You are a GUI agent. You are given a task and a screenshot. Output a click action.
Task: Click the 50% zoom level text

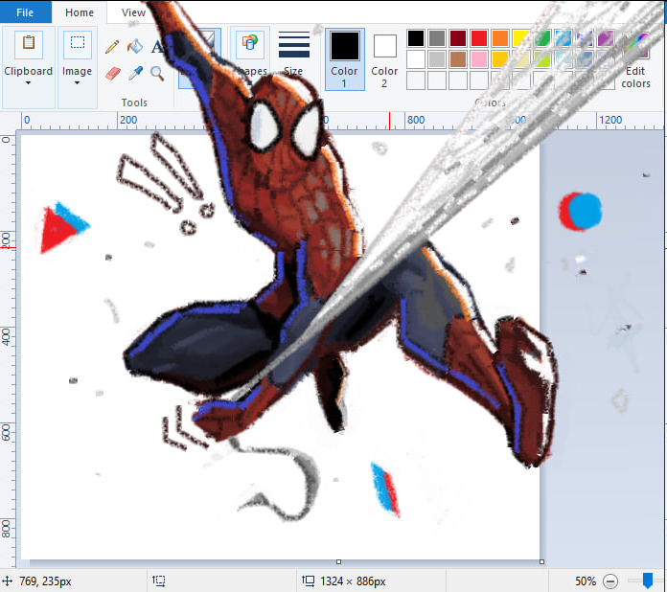click(586, 581)
